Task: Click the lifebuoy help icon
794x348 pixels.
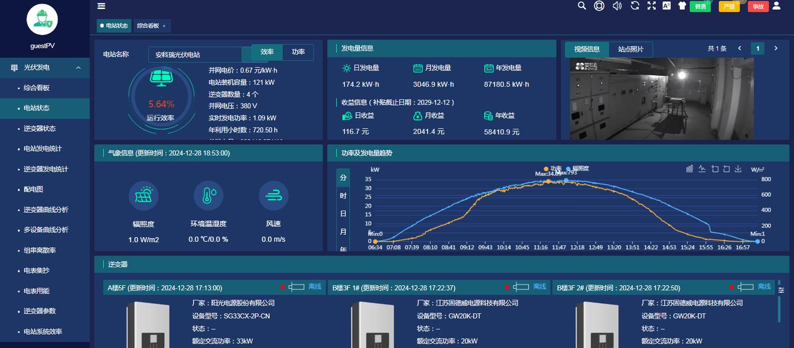Action: pos(599,6)
